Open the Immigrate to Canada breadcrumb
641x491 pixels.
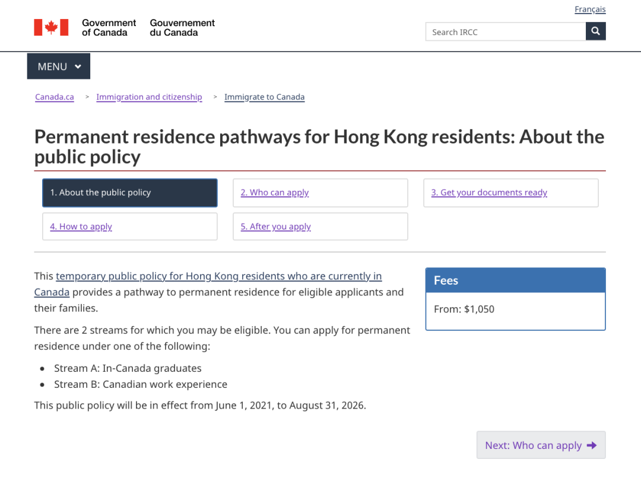tap(264, 97)
